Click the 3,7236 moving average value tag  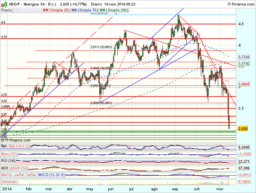(244, 57)
